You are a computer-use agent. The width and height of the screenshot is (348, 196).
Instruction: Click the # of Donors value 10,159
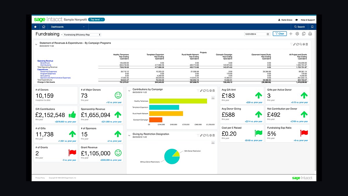pyautogui.click(x=44, y=96)
